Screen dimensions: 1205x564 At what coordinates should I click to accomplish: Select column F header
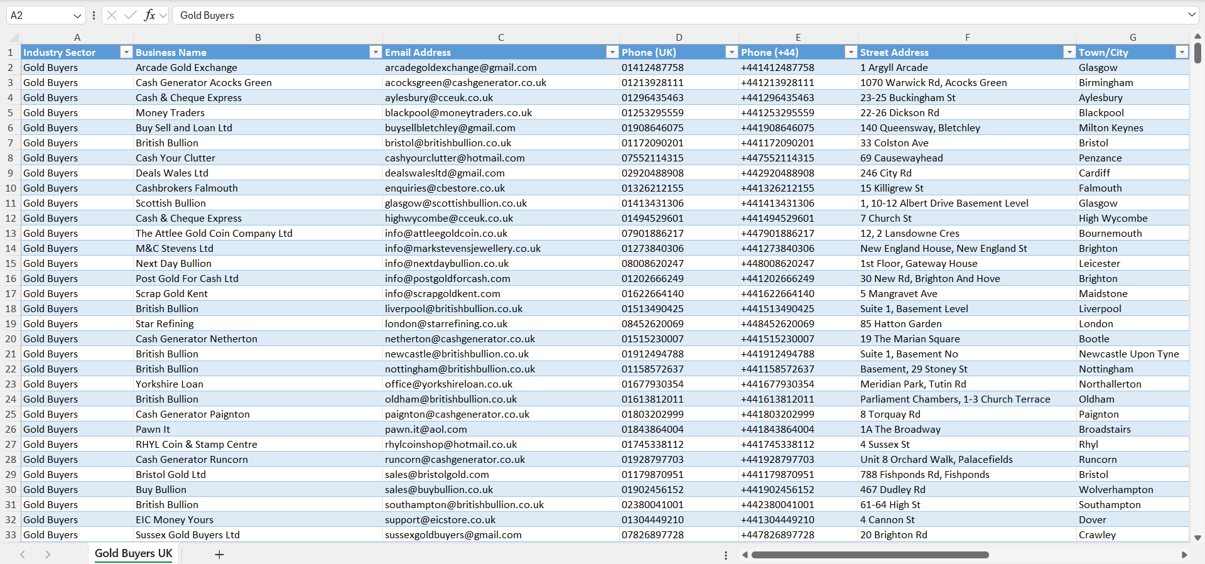(967, 38)
